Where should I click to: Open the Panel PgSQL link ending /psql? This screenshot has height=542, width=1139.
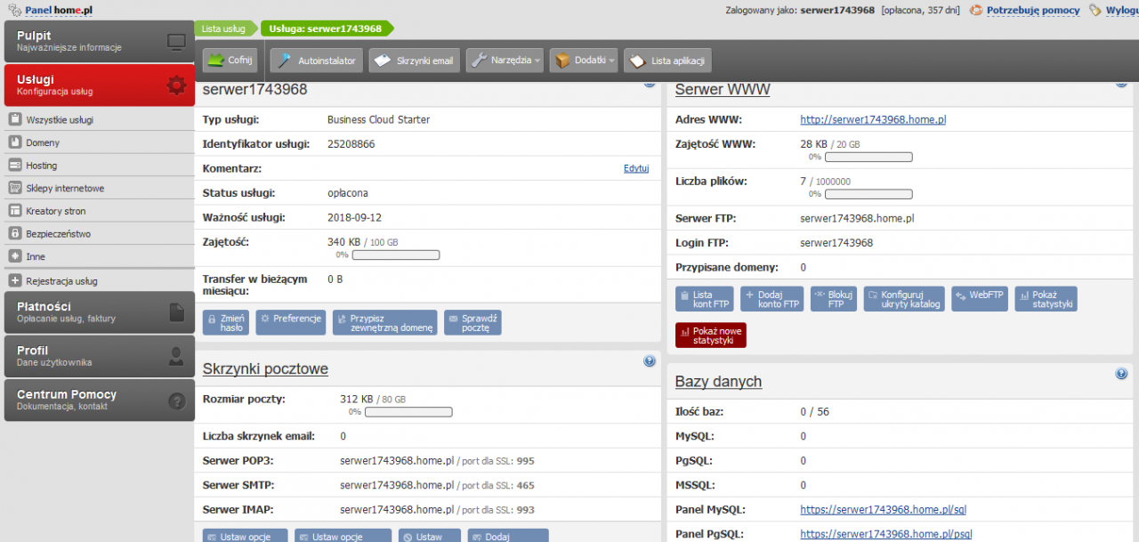pyautogui.click(x=886, y=534)
